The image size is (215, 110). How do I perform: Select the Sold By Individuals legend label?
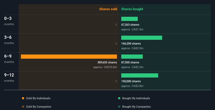[38, 98]
